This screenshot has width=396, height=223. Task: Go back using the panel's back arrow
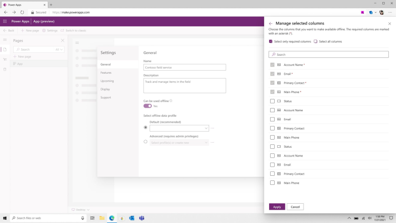(x=271, y=23)
